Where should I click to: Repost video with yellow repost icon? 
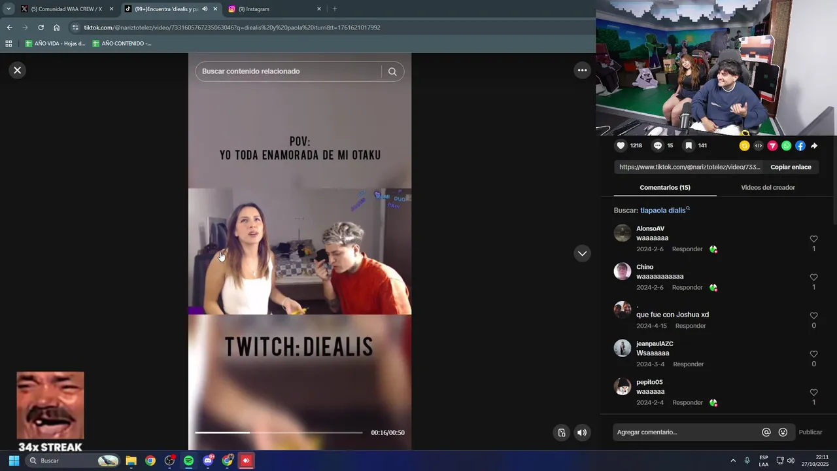coord(744,146)
